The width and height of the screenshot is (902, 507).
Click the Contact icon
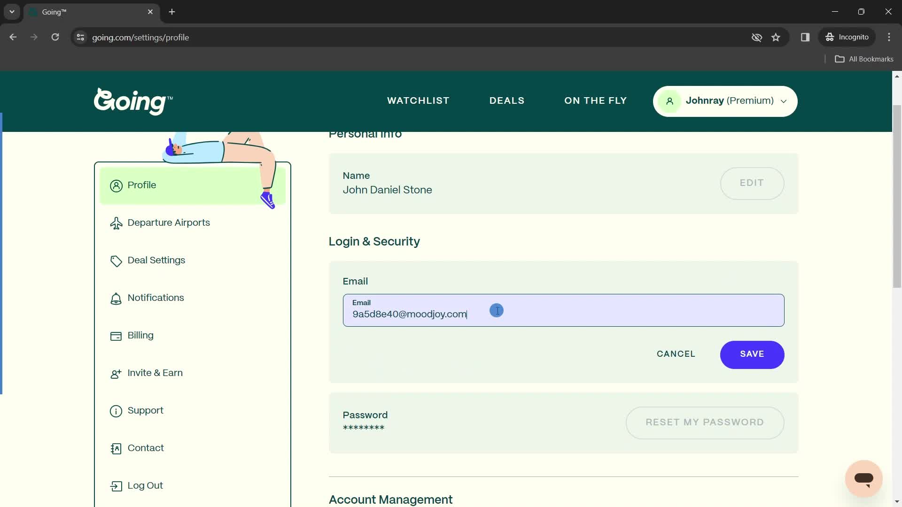point(116,448)
